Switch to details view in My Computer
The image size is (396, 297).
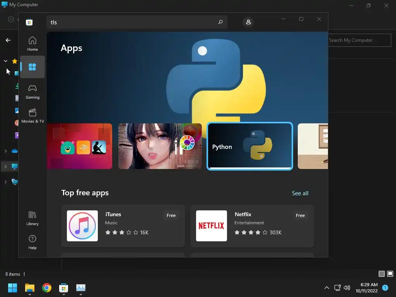(x=382, y=274)
